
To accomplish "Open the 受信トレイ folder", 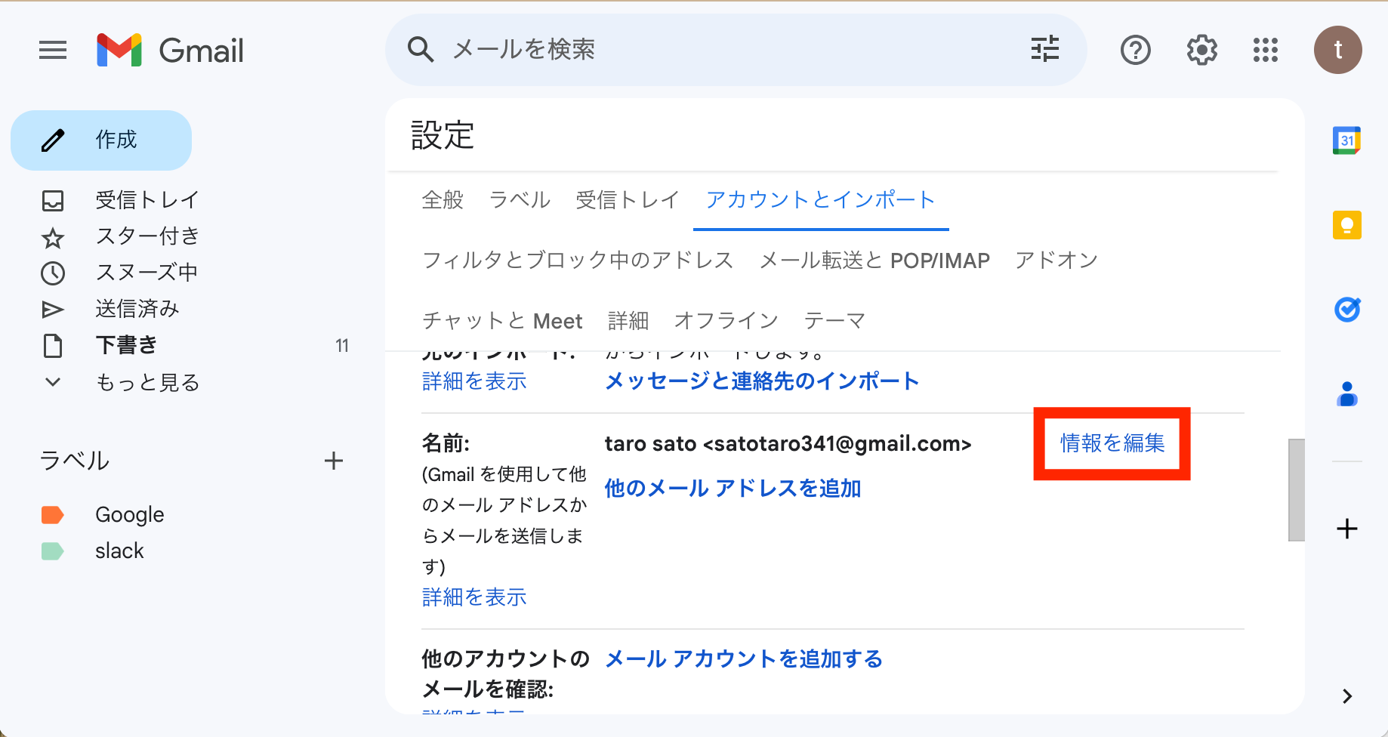I will pos(147,200).
